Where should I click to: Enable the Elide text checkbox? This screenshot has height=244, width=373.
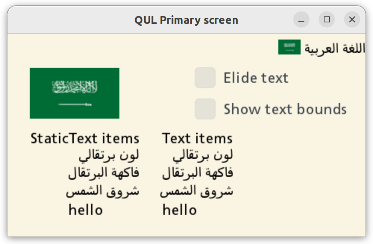(x=205, y=78)
